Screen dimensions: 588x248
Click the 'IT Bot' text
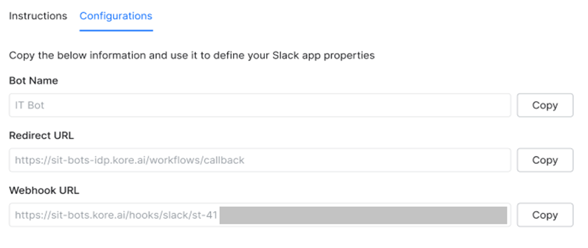click(x=29, y=106)
